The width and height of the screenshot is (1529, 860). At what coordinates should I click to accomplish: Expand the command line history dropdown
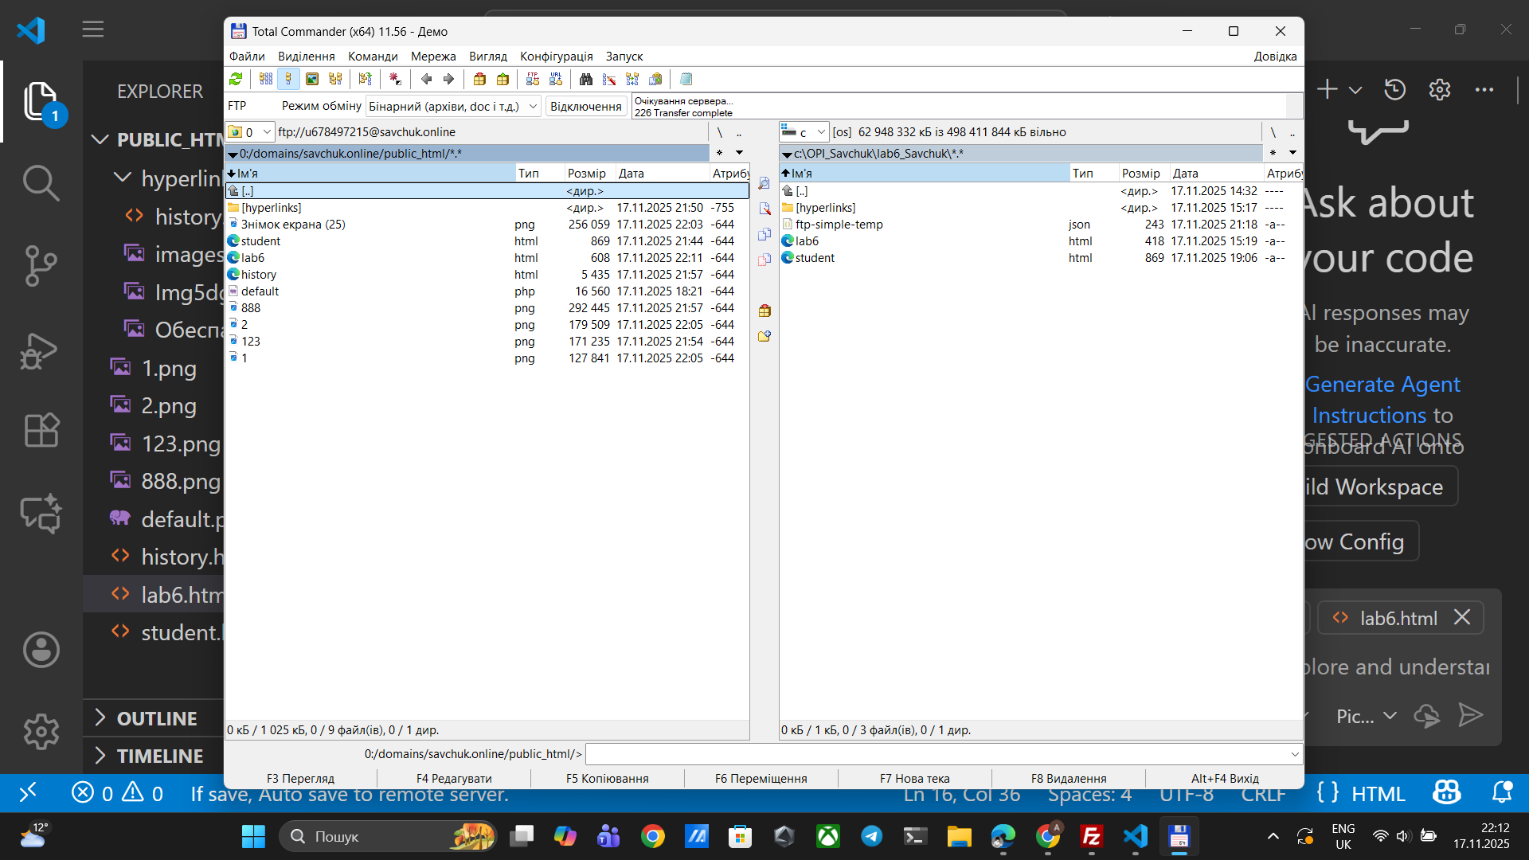1294,754
